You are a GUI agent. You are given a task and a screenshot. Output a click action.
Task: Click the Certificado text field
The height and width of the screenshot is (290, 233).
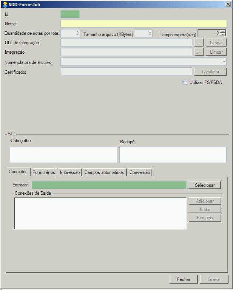pyautogui.click(x=127, y=71)
